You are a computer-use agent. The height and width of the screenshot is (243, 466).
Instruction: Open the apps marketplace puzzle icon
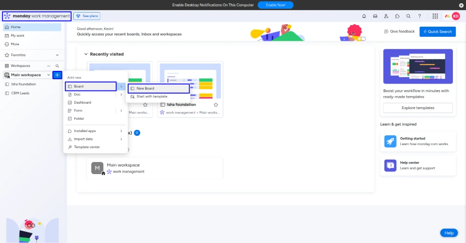pyautogui.click(x=397, y=16)
